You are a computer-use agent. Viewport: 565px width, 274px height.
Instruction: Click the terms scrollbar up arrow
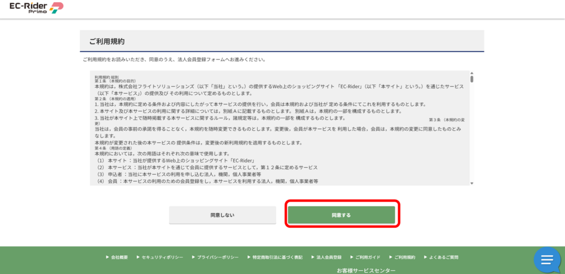(x=471, y=73)
